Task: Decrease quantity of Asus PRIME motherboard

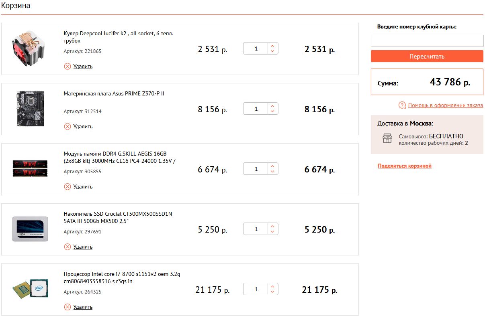Action: tap(272, 111)
